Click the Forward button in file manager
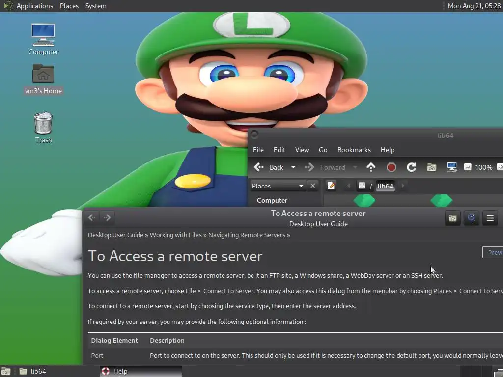Screen dimensions: 503x377 (x=325, y=167)
